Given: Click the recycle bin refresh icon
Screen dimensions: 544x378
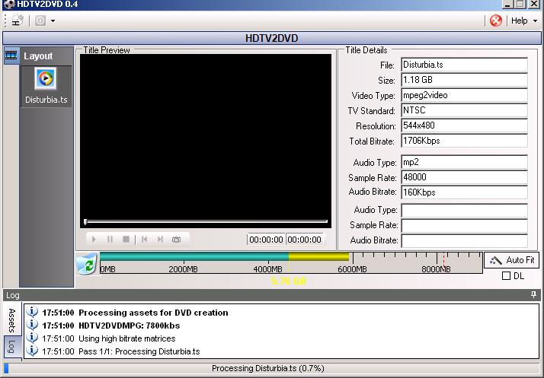Looking at the screenshot, I should [87, 264].
